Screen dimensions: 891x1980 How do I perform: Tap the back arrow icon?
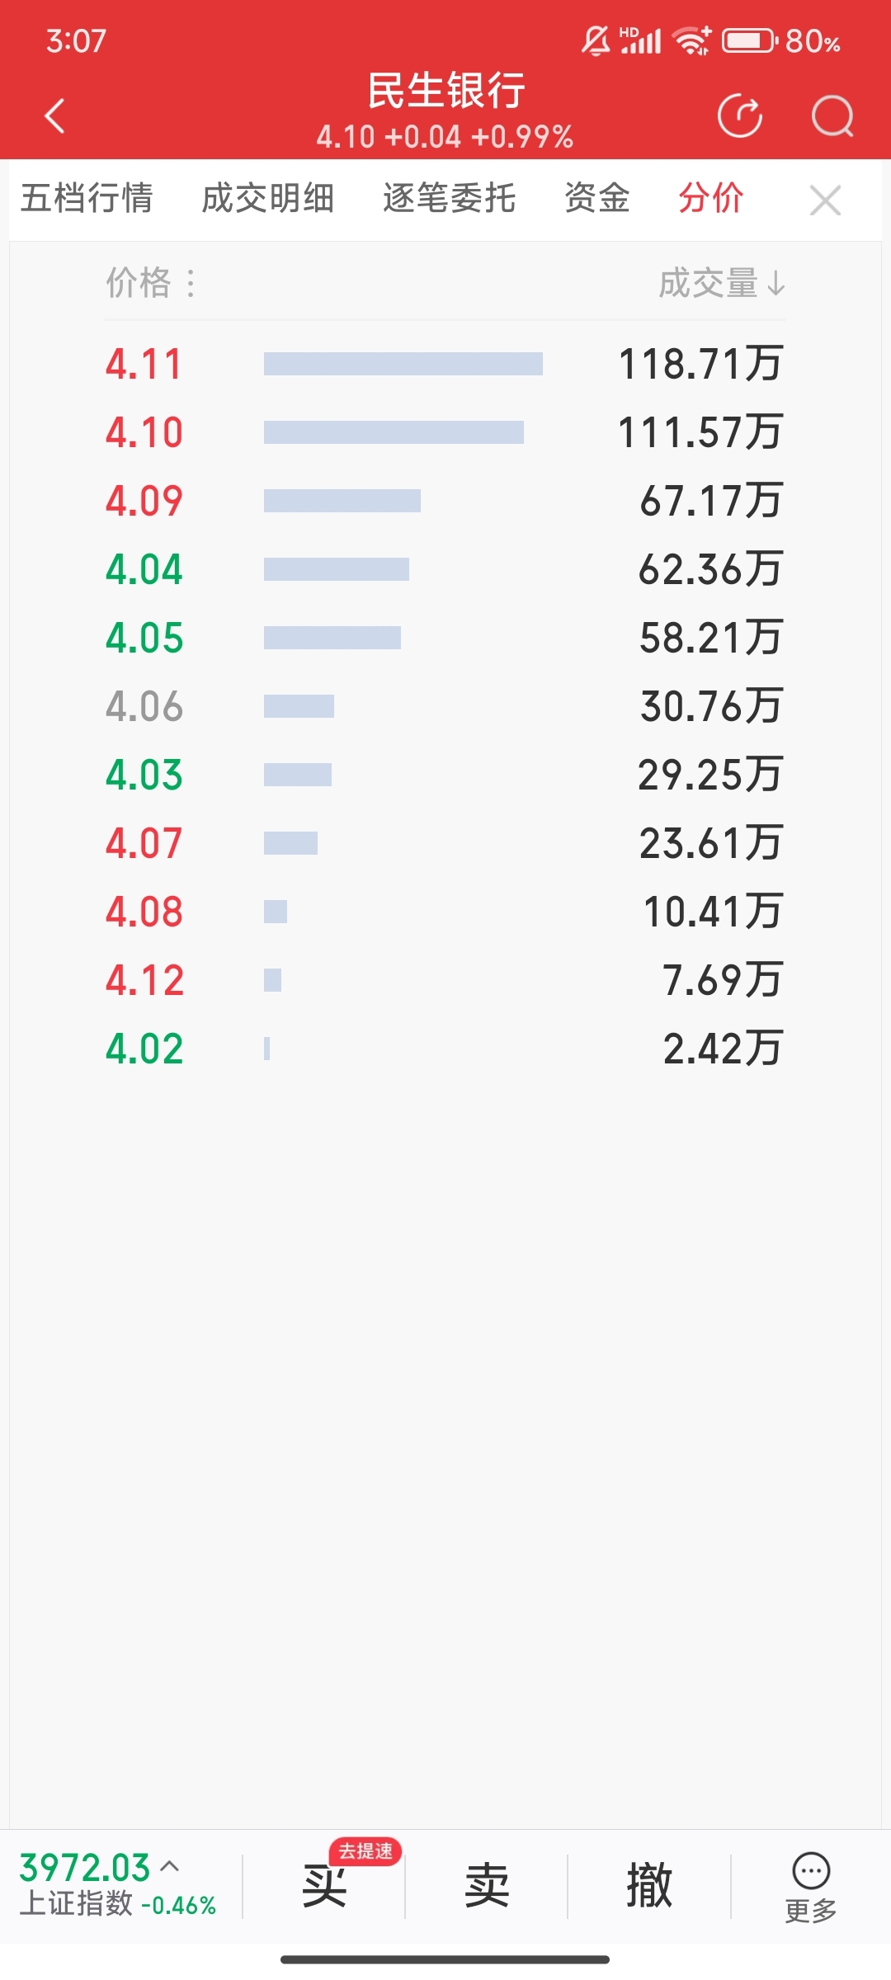[55, 115]
